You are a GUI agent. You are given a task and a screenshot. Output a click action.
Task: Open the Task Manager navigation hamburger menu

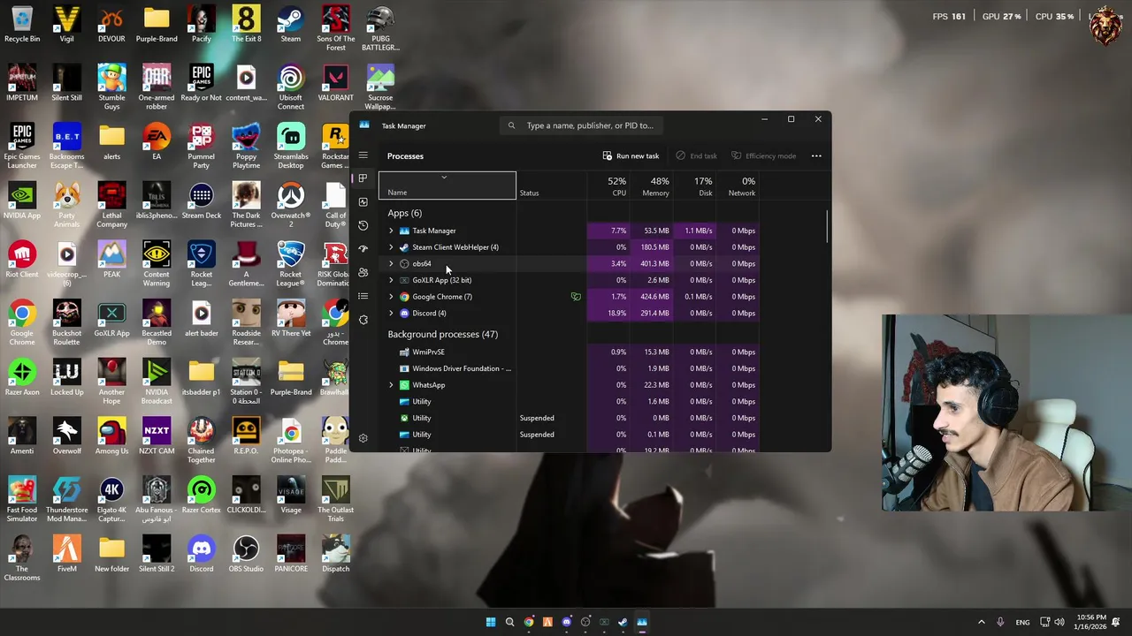(x=363, y=155)
